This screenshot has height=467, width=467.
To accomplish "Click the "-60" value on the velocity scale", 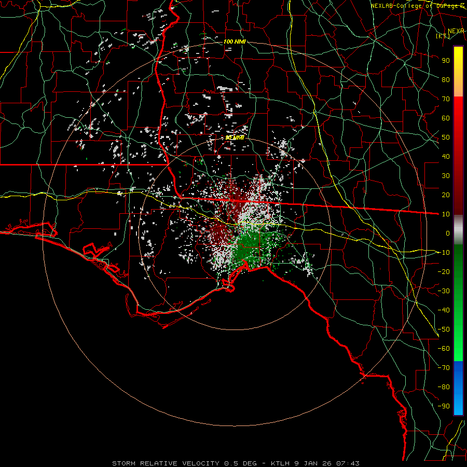I will pos(444,349).
